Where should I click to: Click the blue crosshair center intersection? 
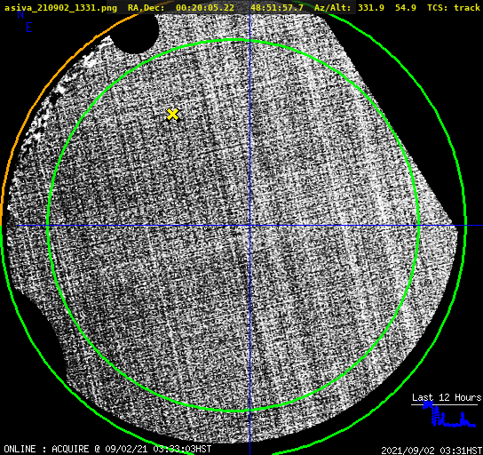coord(249,226)
